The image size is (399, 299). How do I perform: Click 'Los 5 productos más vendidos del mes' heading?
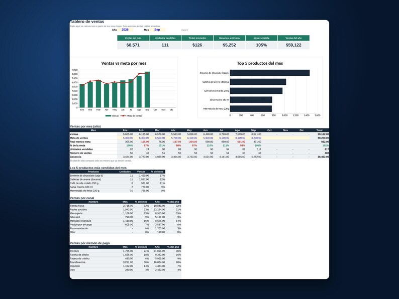[98, 168]
